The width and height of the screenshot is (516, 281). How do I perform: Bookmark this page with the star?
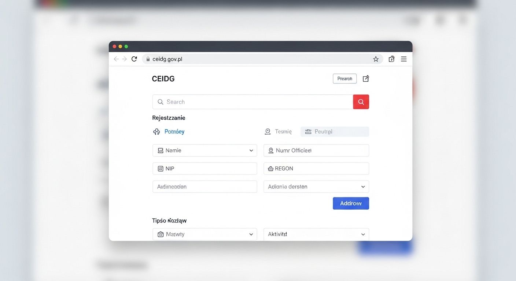click(376, 59)
